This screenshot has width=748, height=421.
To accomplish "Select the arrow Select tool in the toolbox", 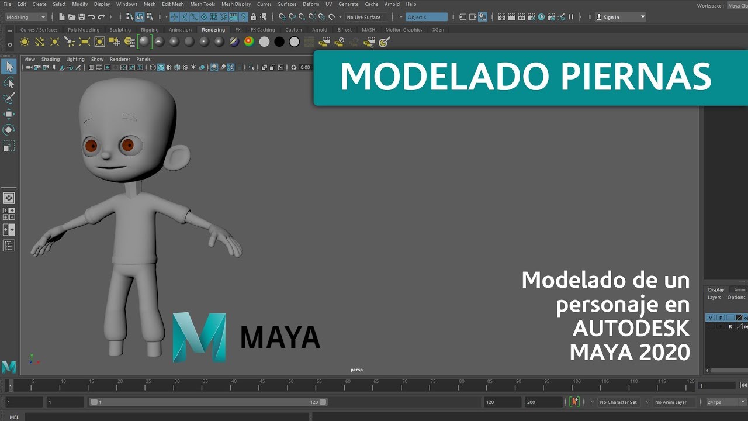I will click(x=9, y=67).
